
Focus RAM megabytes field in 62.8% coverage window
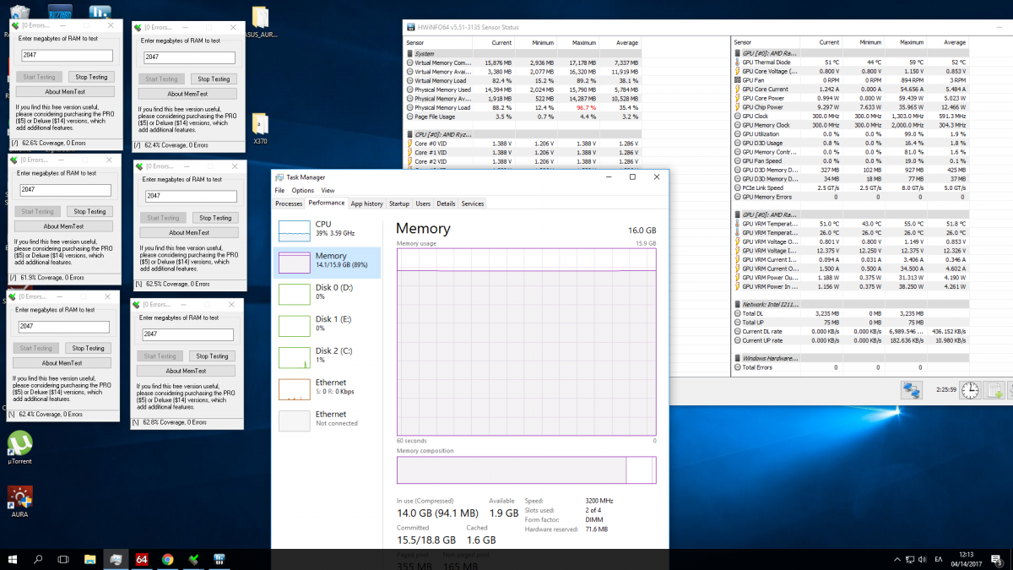click(x=187, y=334)
